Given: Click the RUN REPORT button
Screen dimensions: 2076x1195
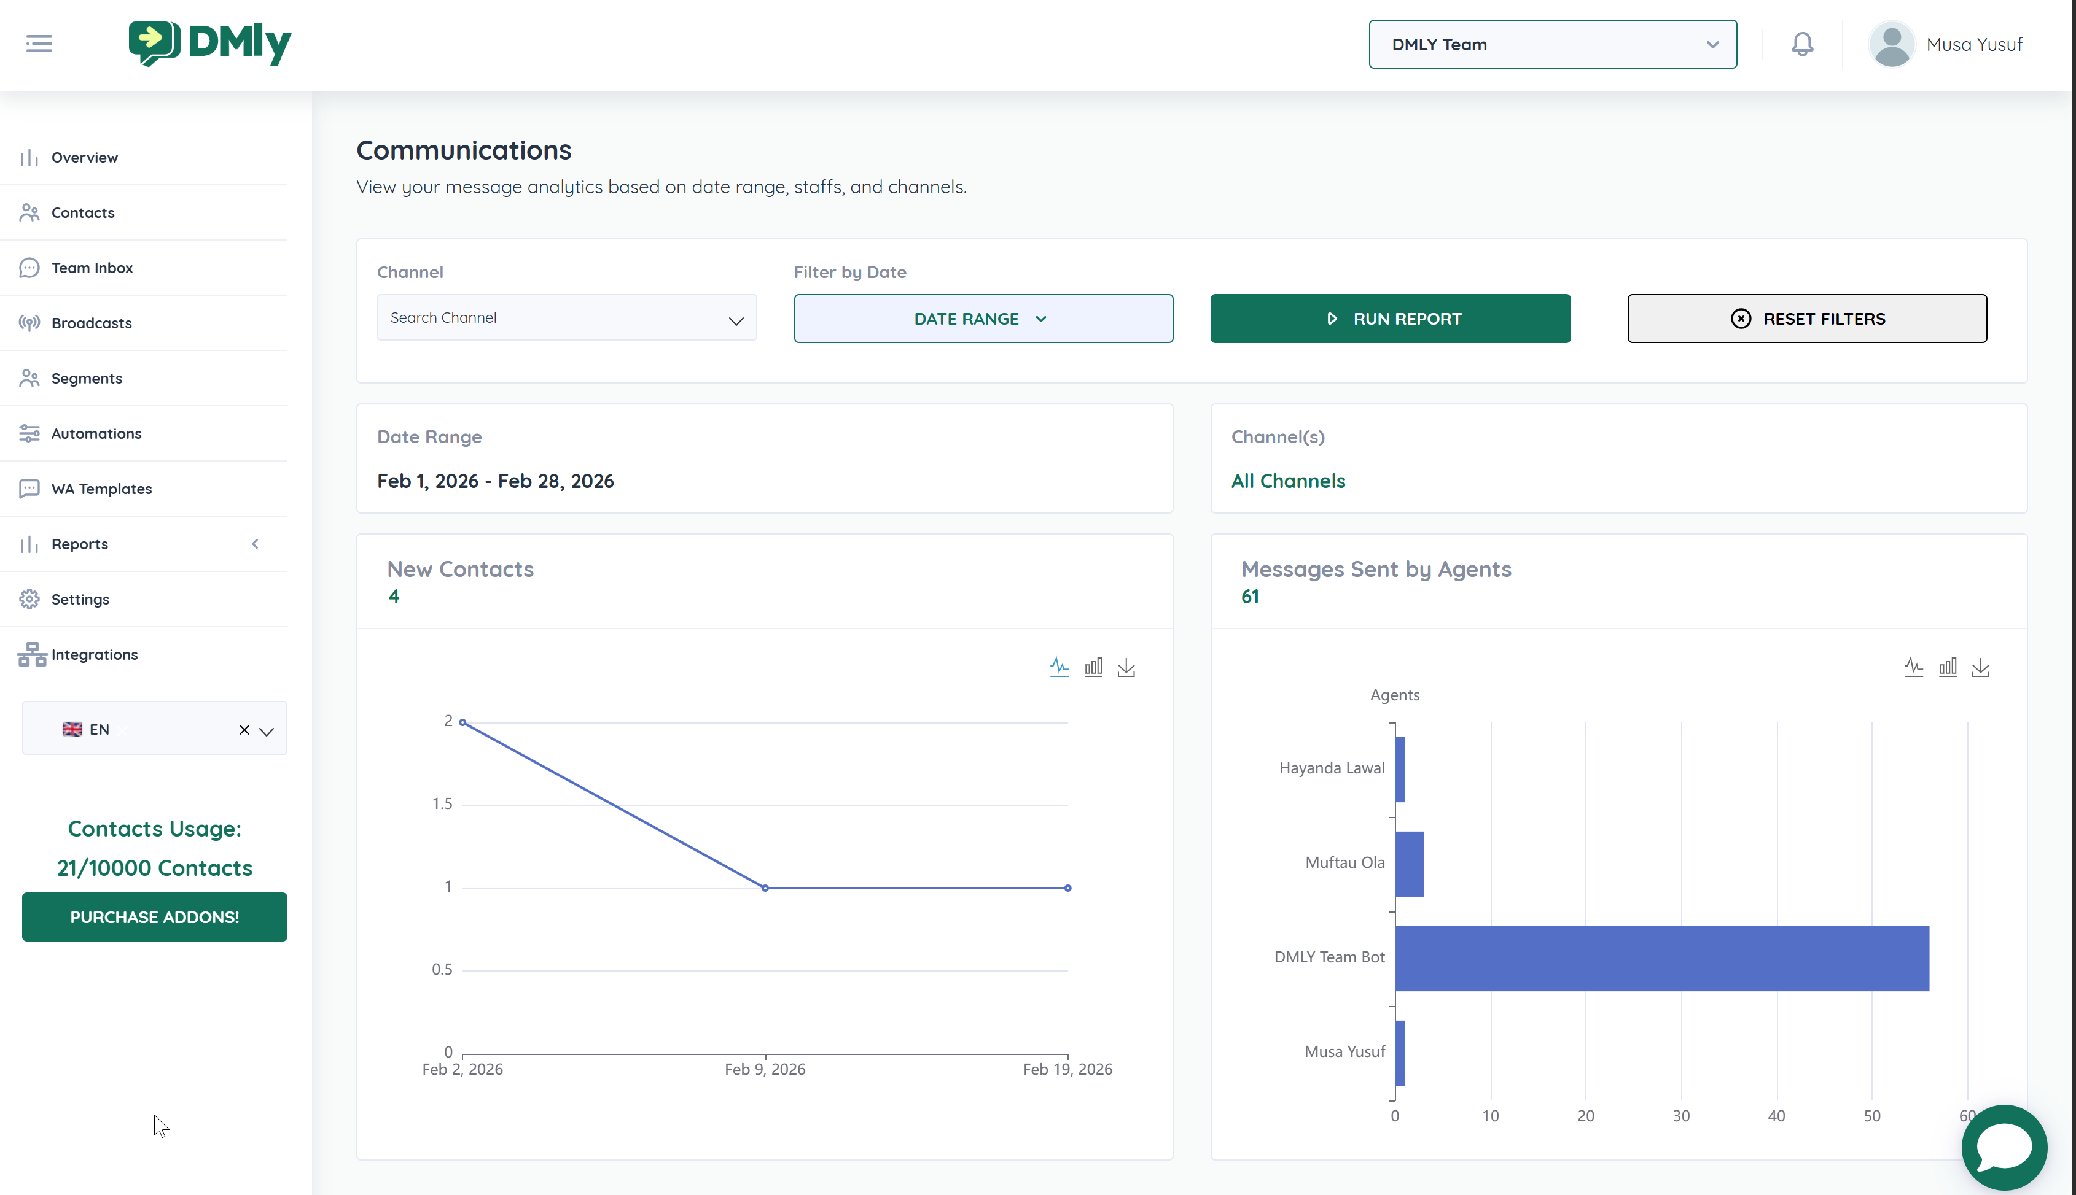Looking at the screenshot, I should [x=1389, y=319].
